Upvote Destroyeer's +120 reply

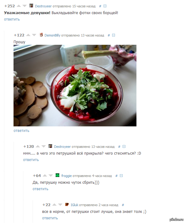tap(38, 147)
